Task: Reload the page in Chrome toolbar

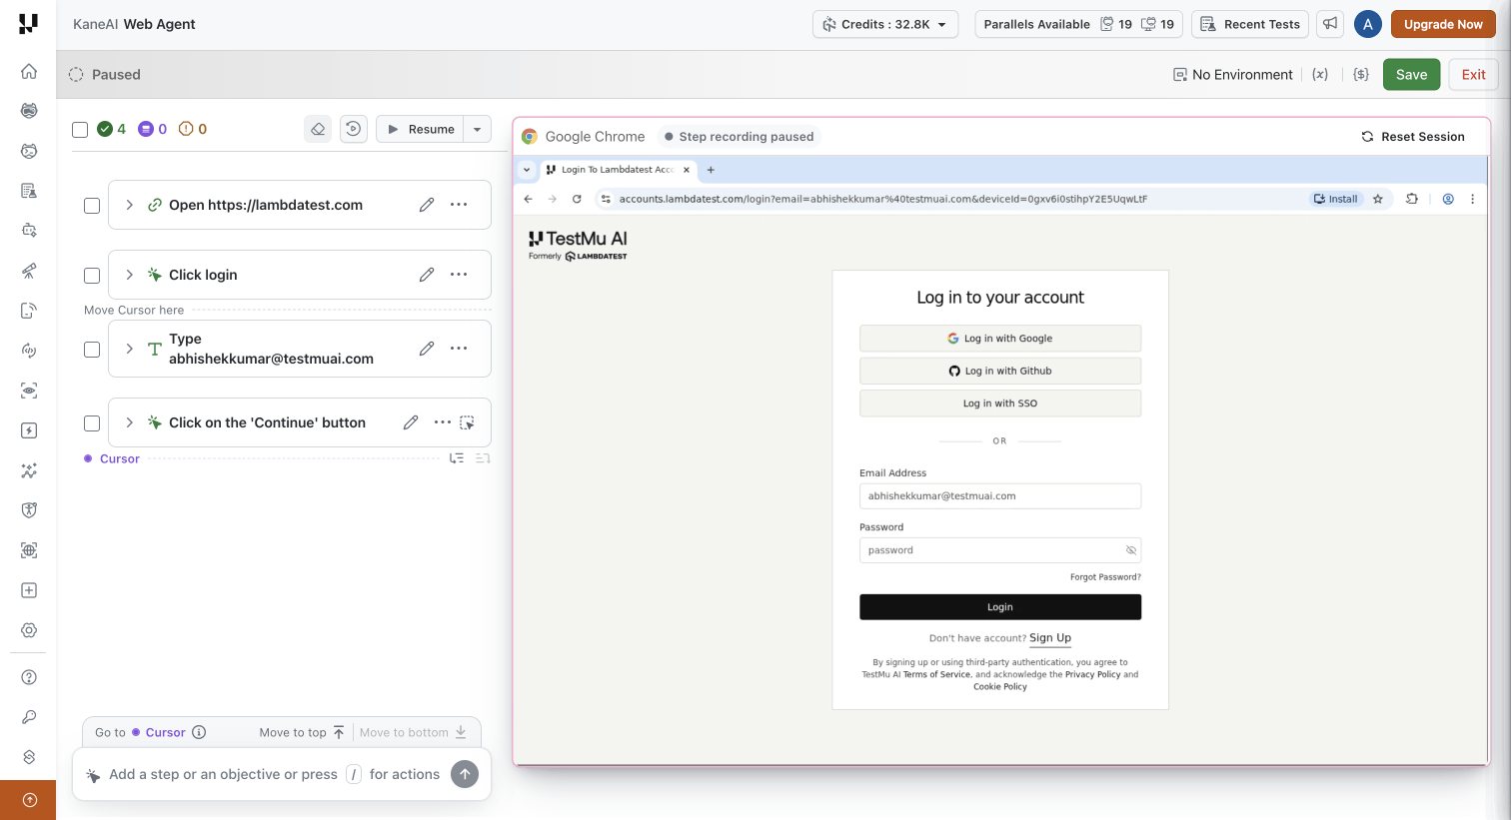Action: (x=577, y=199)
